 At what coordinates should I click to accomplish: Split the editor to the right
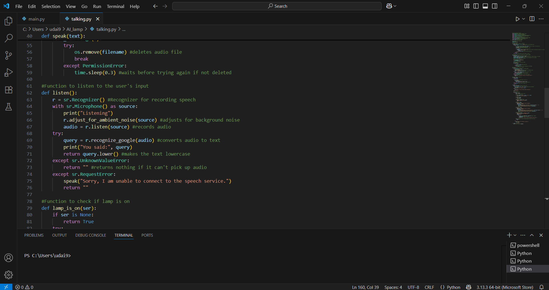tap(532, 19)
